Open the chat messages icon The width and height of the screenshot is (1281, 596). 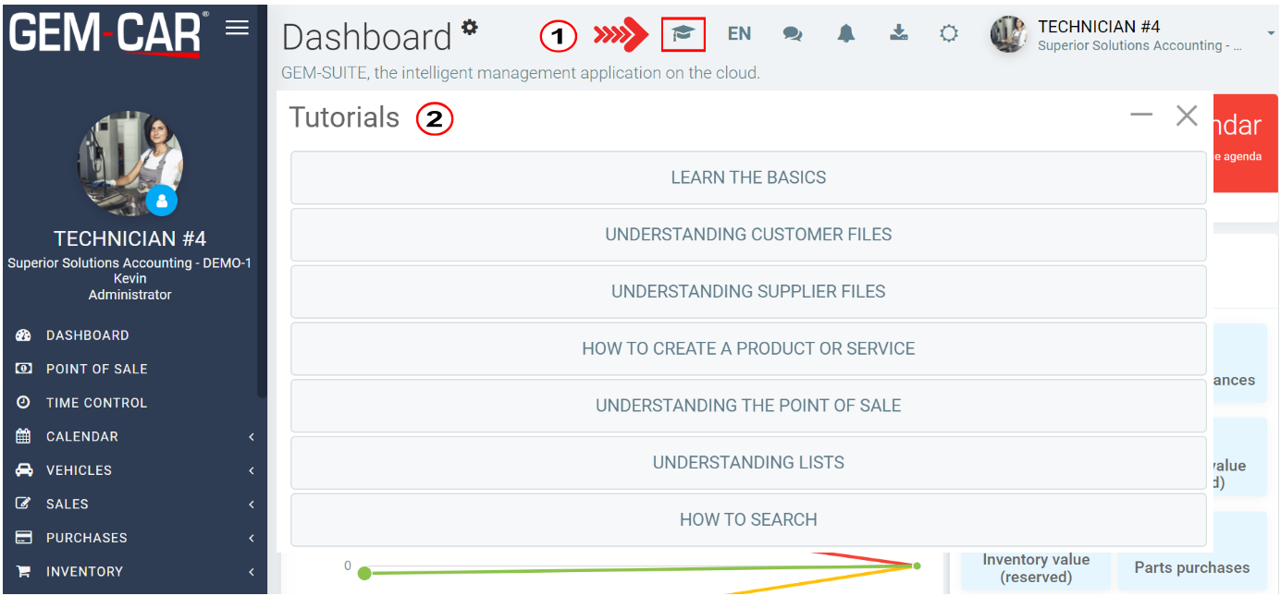[792, 34]
